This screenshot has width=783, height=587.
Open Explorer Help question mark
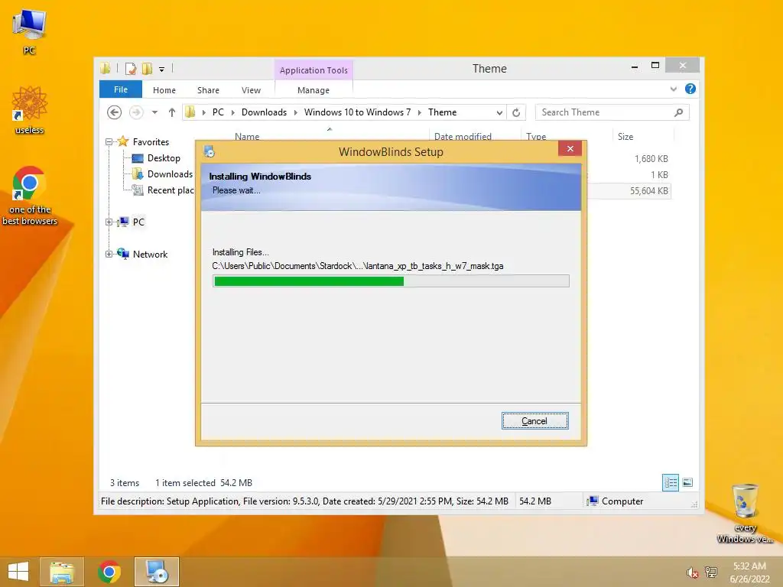click(x=690, y=89)
